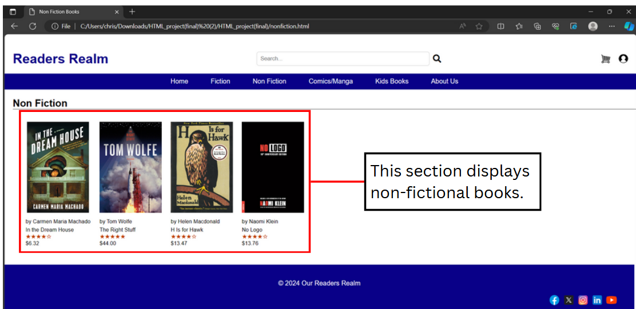636x309 pixels.
Task: Open the browser profile avatar
Action: click(x=593, y=26)
